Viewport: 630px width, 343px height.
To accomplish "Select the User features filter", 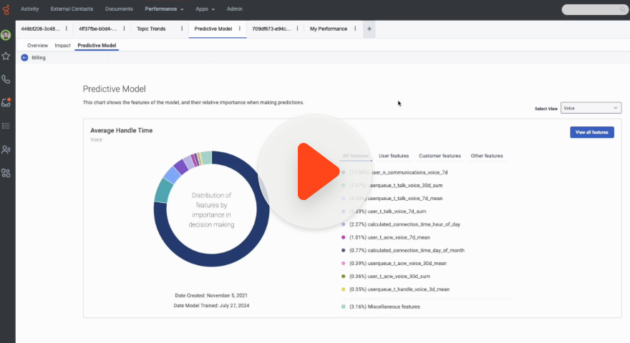I will pyautogui.click(x=394, y=155).
